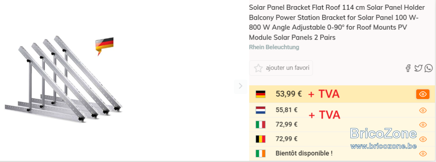Share product on Twitter icon
436x162 pixels.
coord(418,68)
